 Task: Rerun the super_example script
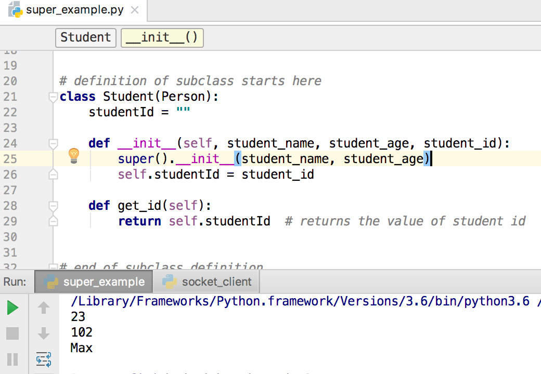coord(13,308)
